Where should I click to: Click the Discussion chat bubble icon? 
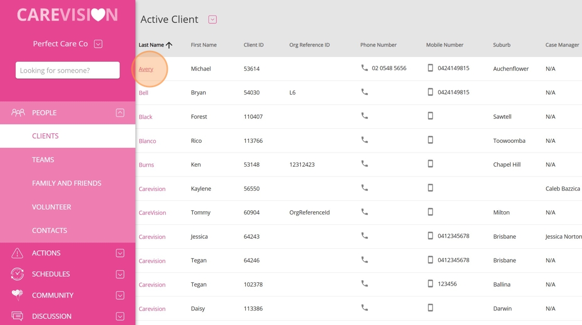[17, 316]
